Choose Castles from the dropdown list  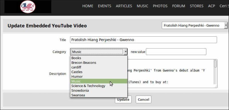(x=99, y=72)
